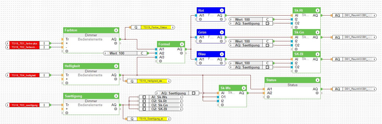This screenshot has width=382, height=124.
Task: Click info icon on Blau block
Action: coord(222,54)
